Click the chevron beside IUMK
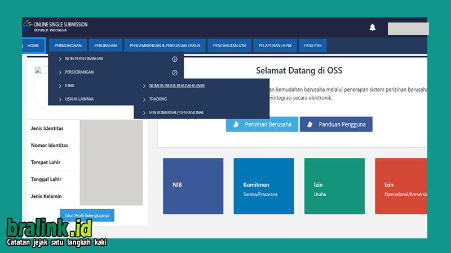The width and height of the screenshot is (451, 253). [x=60, y=86]
